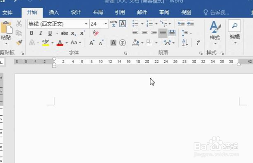Toggle Superscript formatting

pyautogui.click(x=83, y=33)
